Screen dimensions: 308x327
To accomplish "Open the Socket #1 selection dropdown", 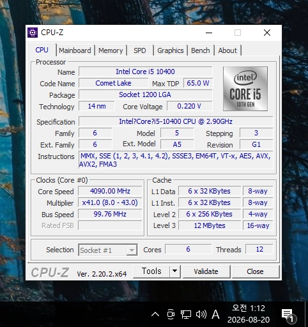I will point(108,250).
